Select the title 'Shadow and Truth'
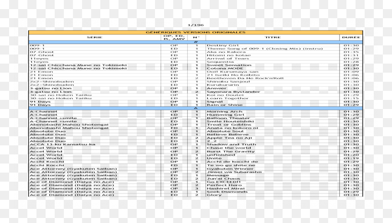 pos(231,144)
